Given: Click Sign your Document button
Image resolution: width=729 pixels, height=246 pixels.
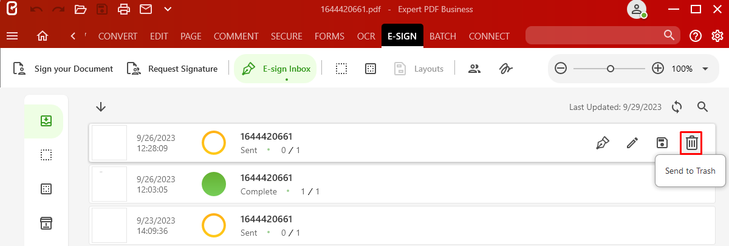Looking at the screenshot, I should coord(63,69).
